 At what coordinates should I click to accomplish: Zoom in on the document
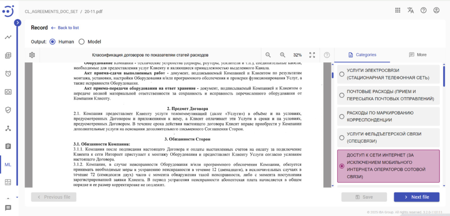point(283,55)
